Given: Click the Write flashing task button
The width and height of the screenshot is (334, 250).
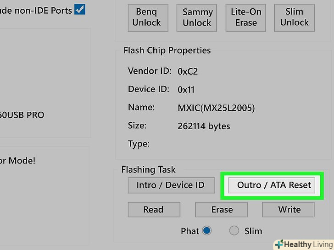Looking at the screenshot, I should point(289,210).
